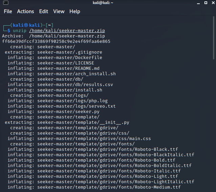
Task: Click the seeker-master/install.sh line
Action: point(55,90)
